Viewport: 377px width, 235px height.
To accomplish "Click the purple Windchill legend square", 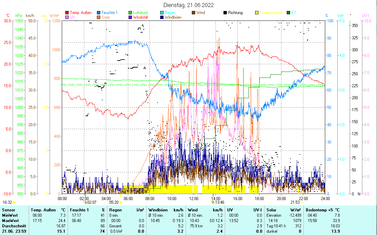I will [130, 17].
